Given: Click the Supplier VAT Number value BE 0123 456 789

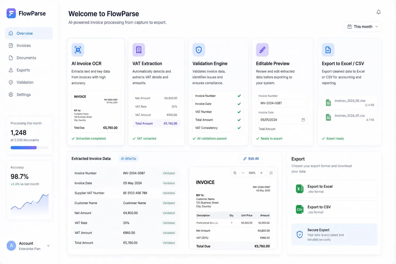Looking at the screenshot, I should [135, 193].
